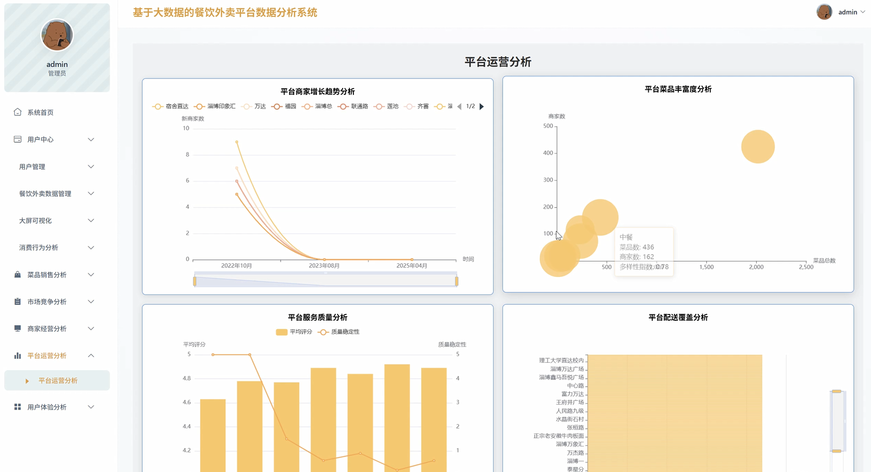Select the 系统首页 home icon

point(17,112)
